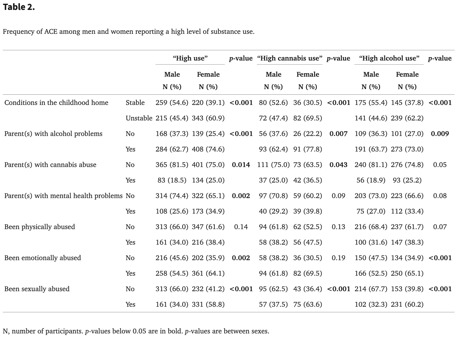Select the "High cannabis use" column header
The width and height of the screenshot is (458, 339).
click(290, 58)
